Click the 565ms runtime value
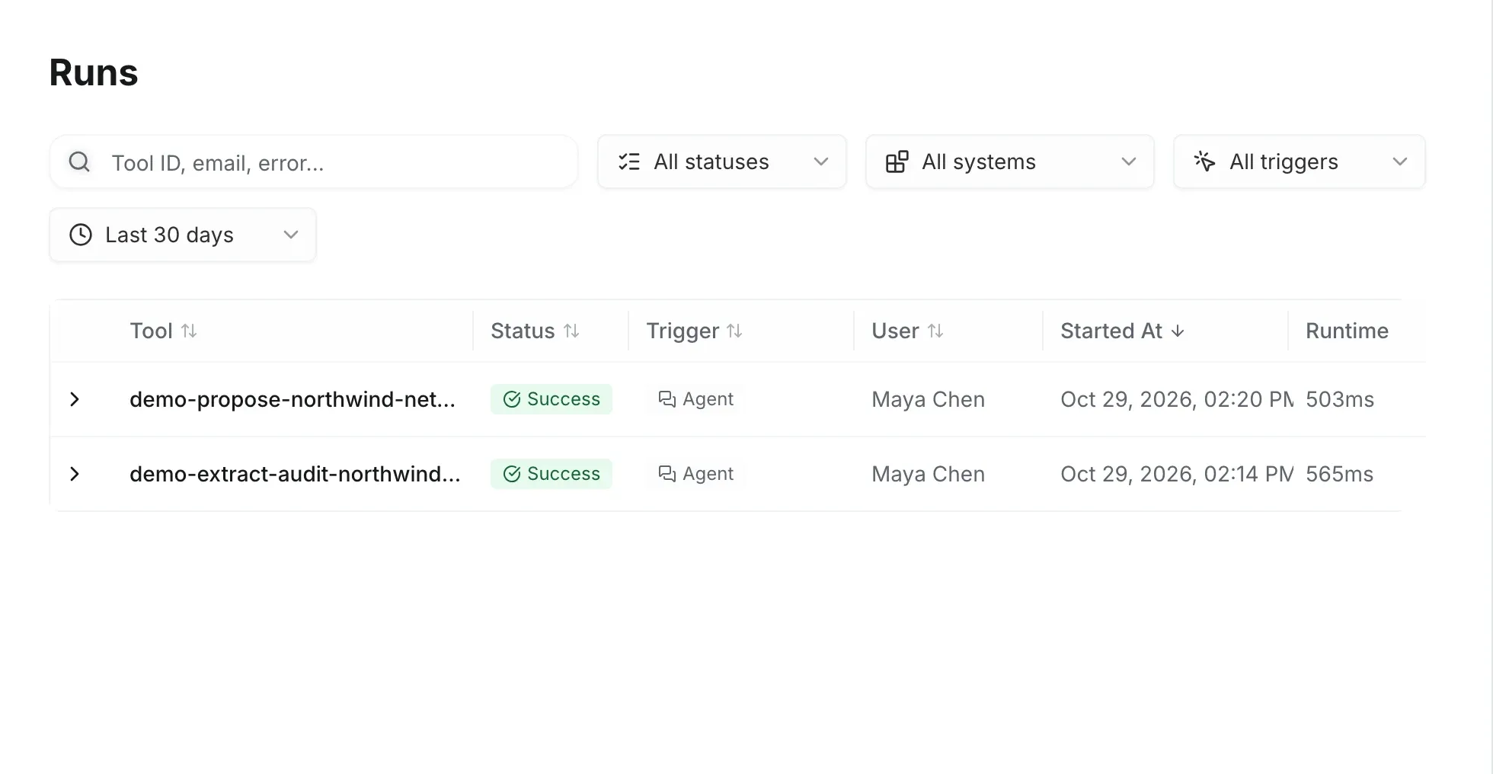This screenshot has height=774, width=1493. pos(1340,474)
